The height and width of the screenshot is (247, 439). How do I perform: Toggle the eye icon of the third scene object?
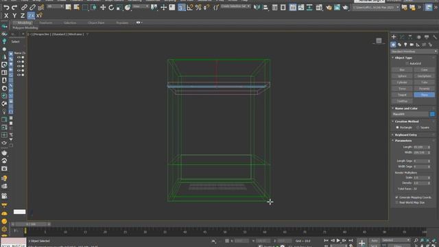coord(19,66)
